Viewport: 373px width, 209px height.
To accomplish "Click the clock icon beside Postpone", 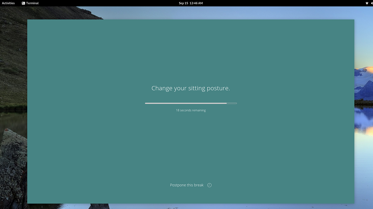I will click(210, 185).
